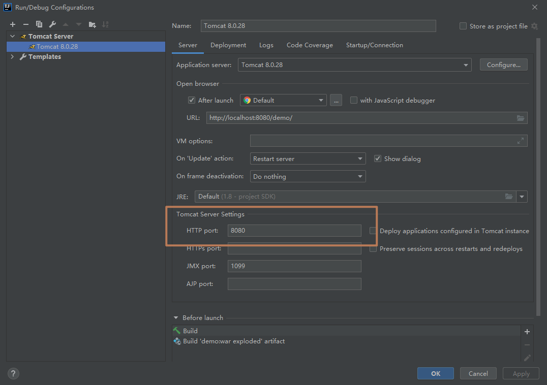Click the URL input field
This screenshot has width=547, height=385.
[x=367, y=118]
